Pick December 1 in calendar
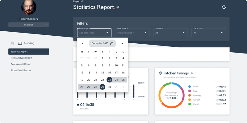The height and width of the screenshot is (123, 247). 103,58
